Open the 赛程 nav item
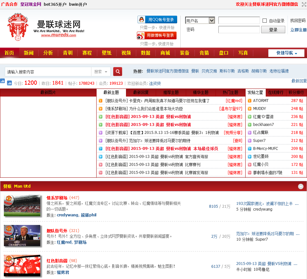This screenshot has width=307, height=279. [x=87, y=53]
